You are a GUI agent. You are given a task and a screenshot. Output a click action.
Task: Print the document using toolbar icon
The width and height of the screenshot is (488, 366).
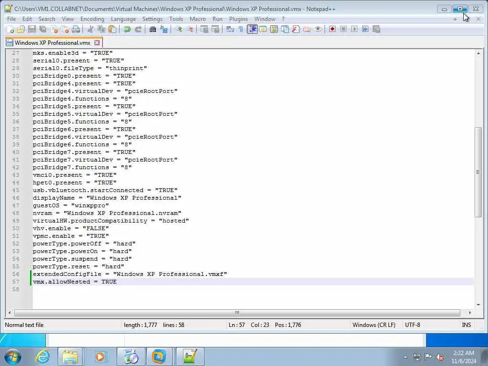point(76,29)
